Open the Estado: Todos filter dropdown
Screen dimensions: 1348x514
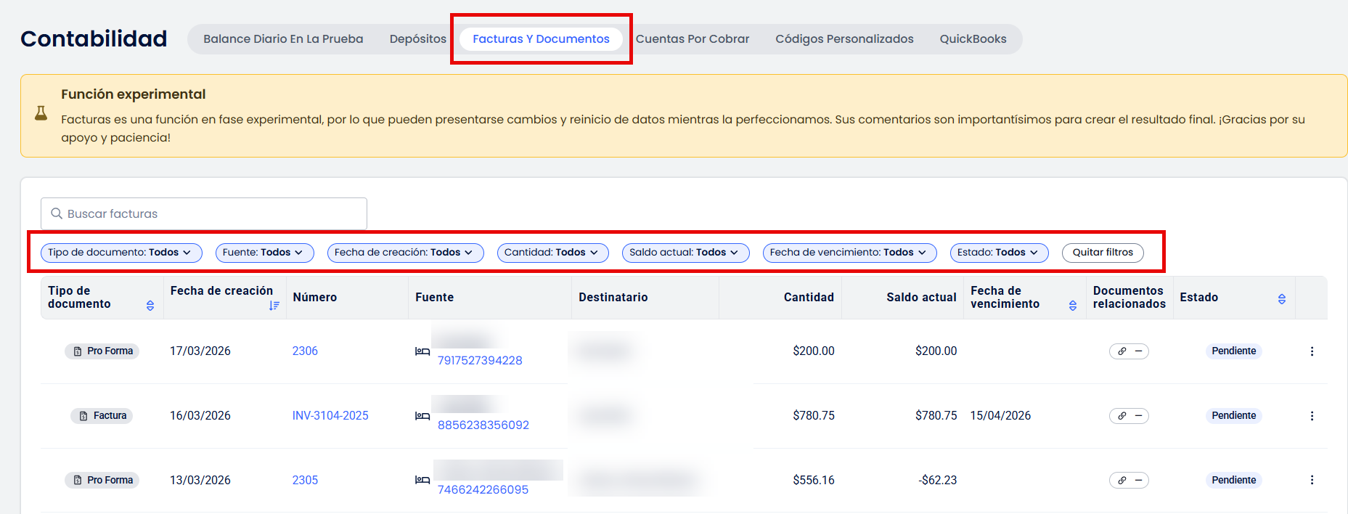coord(999,253)
